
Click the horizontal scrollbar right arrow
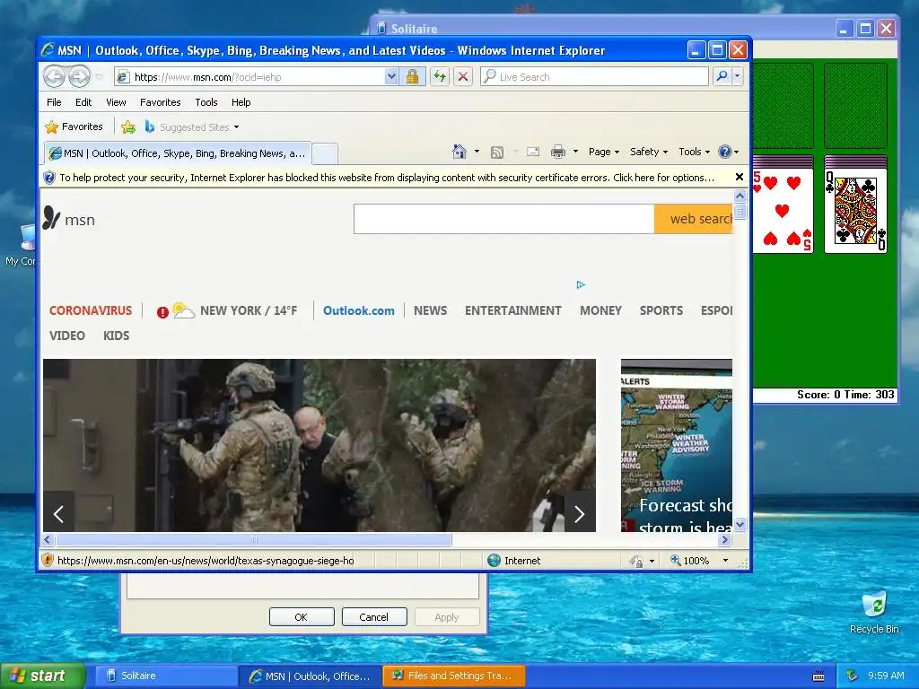pos(725,539)
